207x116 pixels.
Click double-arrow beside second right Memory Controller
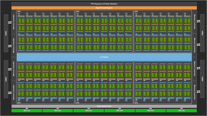(x=198, y=45)
